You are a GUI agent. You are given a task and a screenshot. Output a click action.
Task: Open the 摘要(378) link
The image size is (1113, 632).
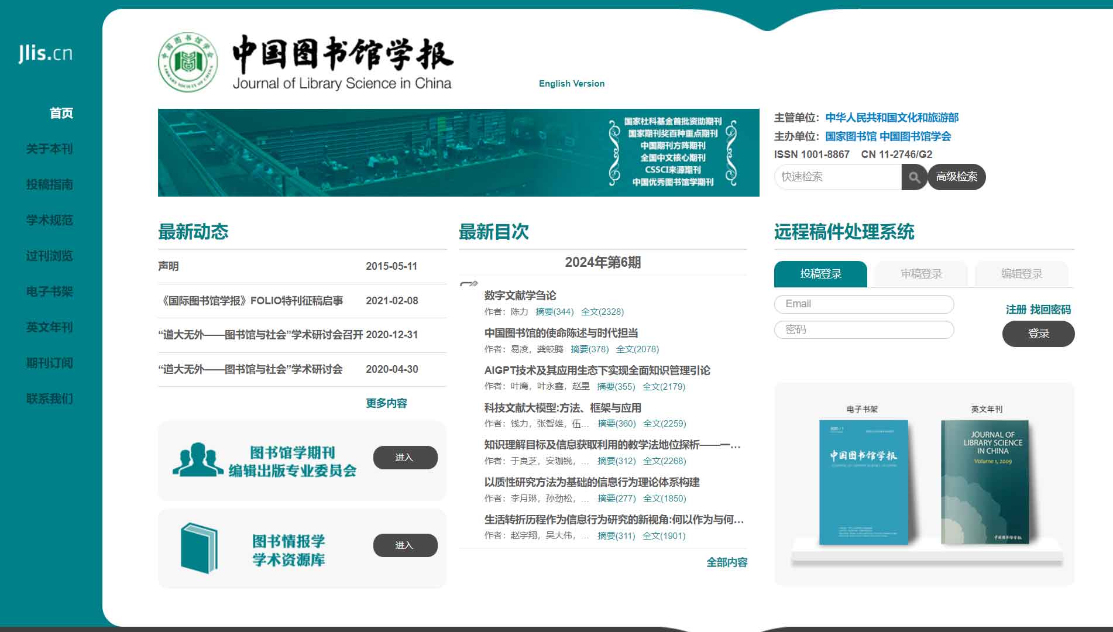pos(589,349)
